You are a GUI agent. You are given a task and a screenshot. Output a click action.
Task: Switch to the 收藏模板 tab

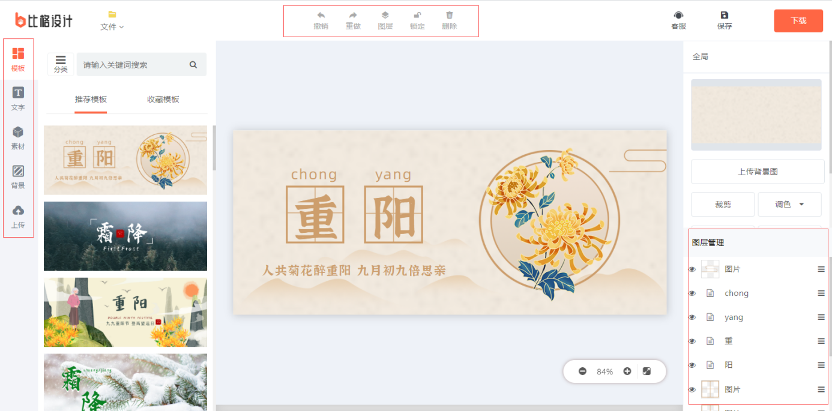point(163,100)
